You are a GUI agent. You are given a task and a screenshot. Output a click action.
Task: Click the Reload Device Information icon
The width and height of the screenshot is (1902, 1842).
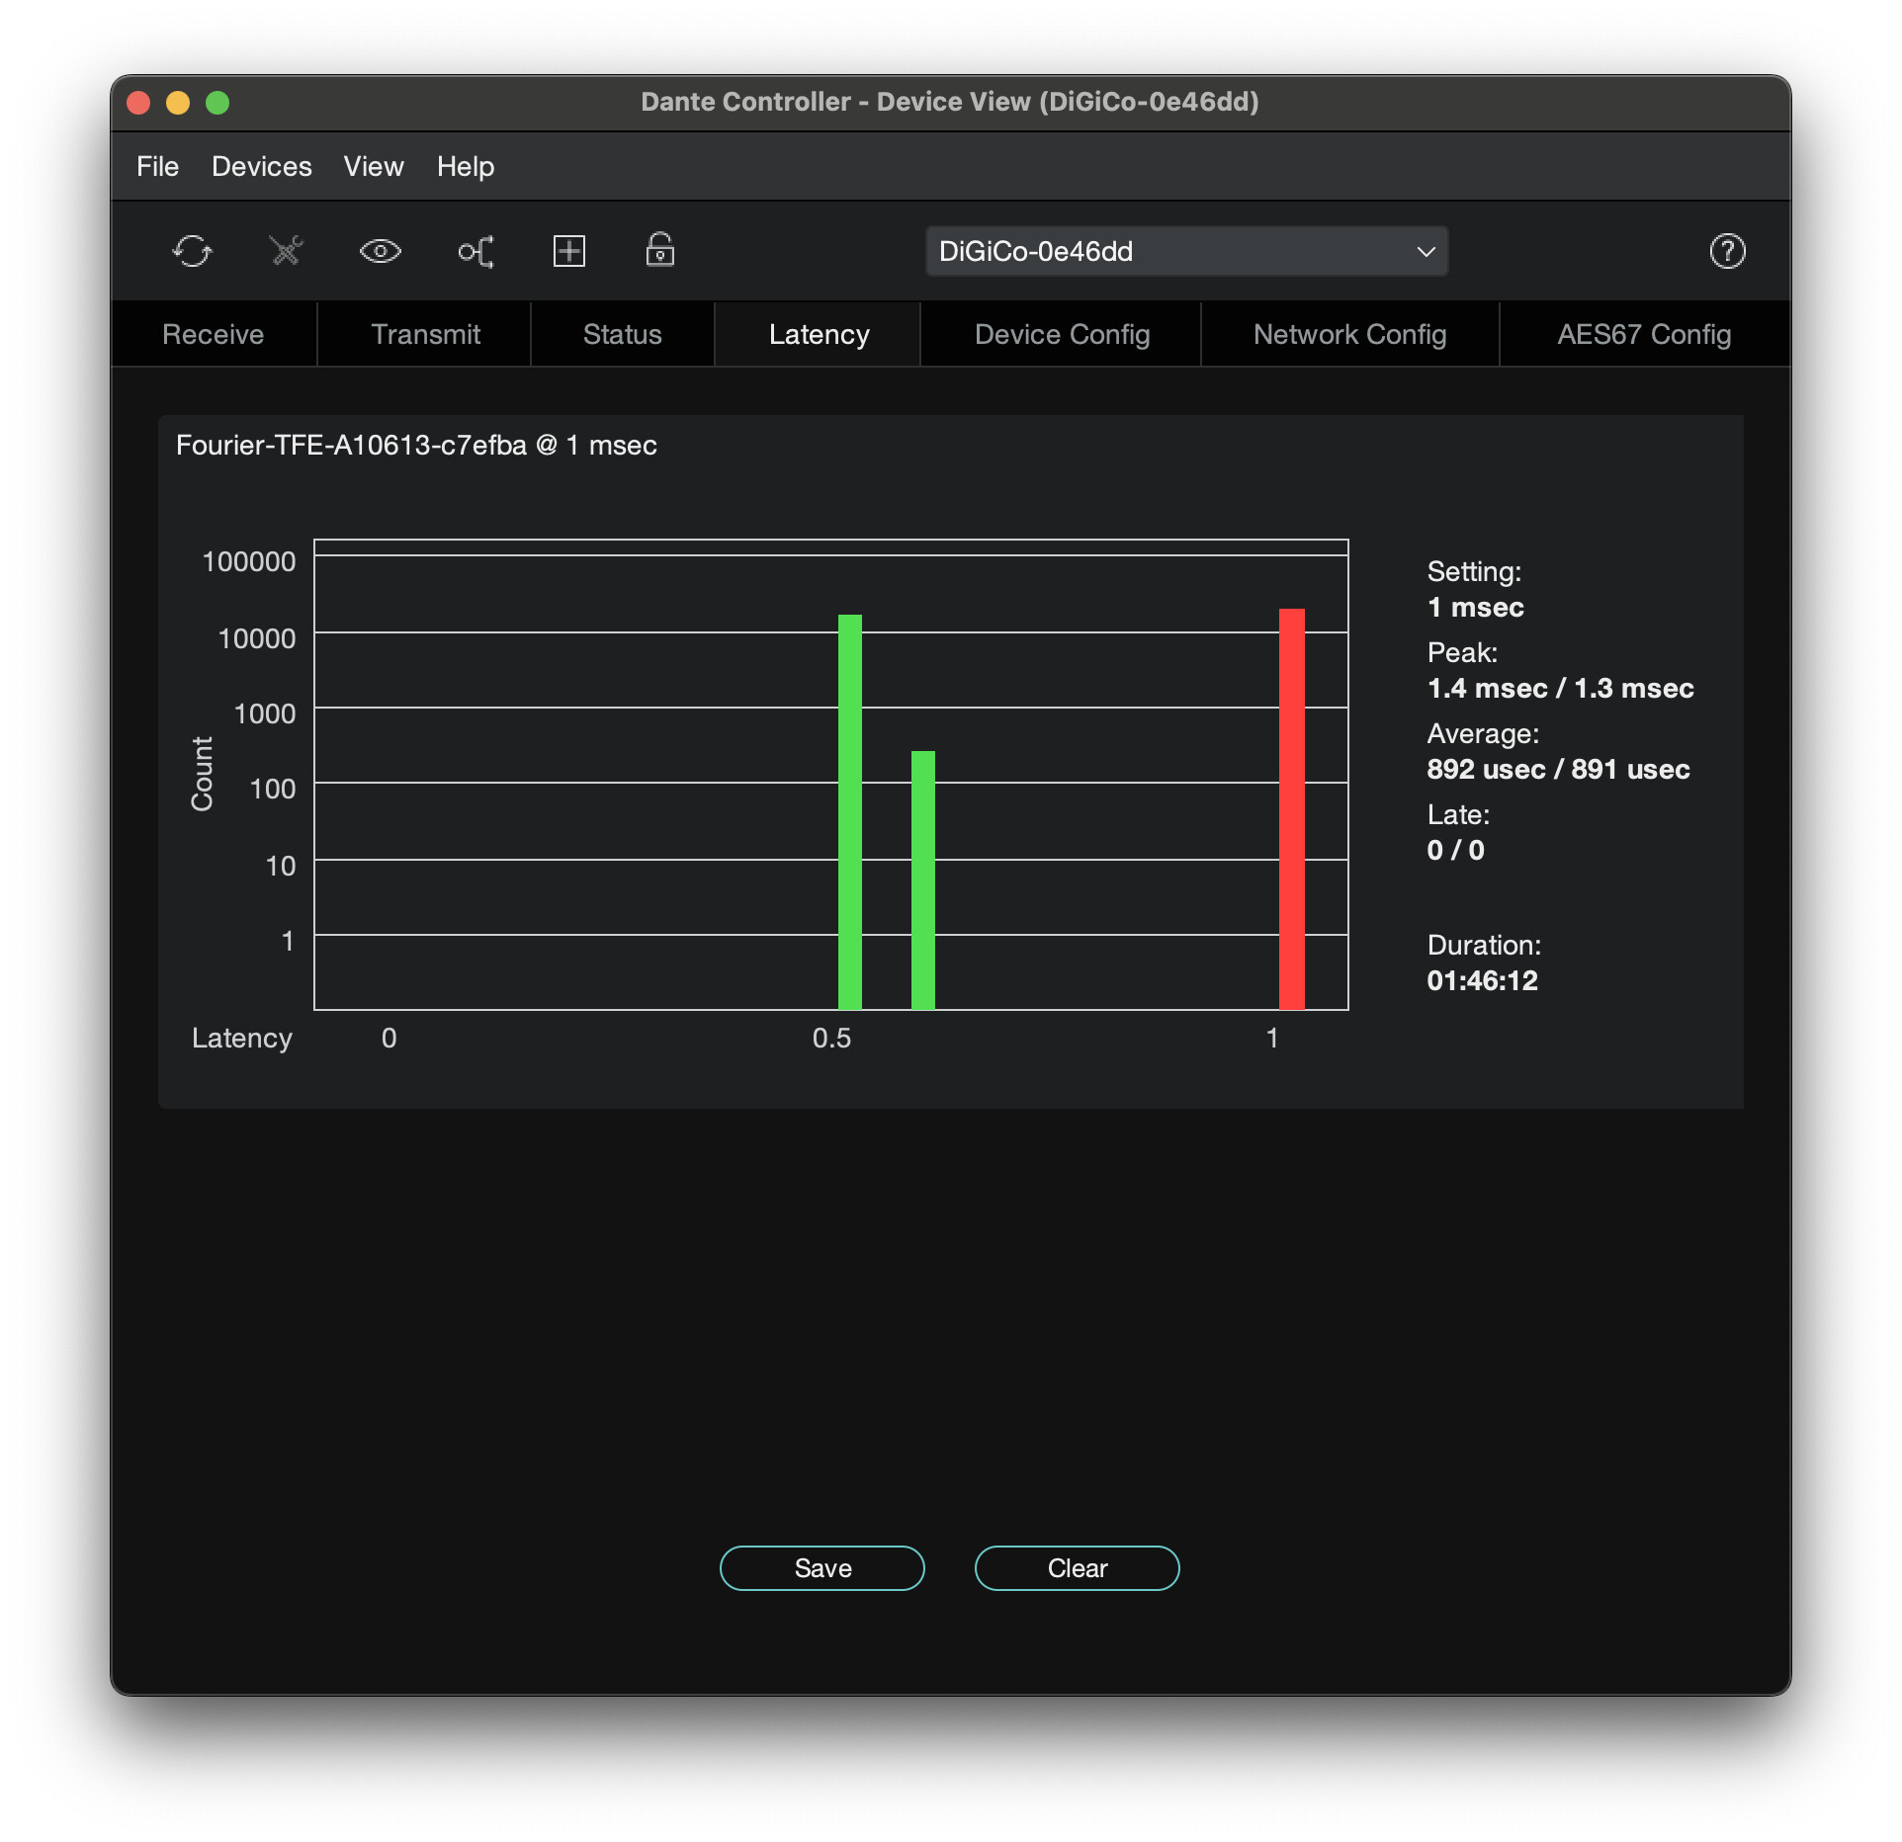[192, 251]
